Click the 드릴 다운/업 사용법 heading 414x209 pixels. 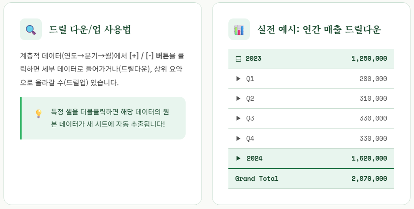click(x=90, y=29)
